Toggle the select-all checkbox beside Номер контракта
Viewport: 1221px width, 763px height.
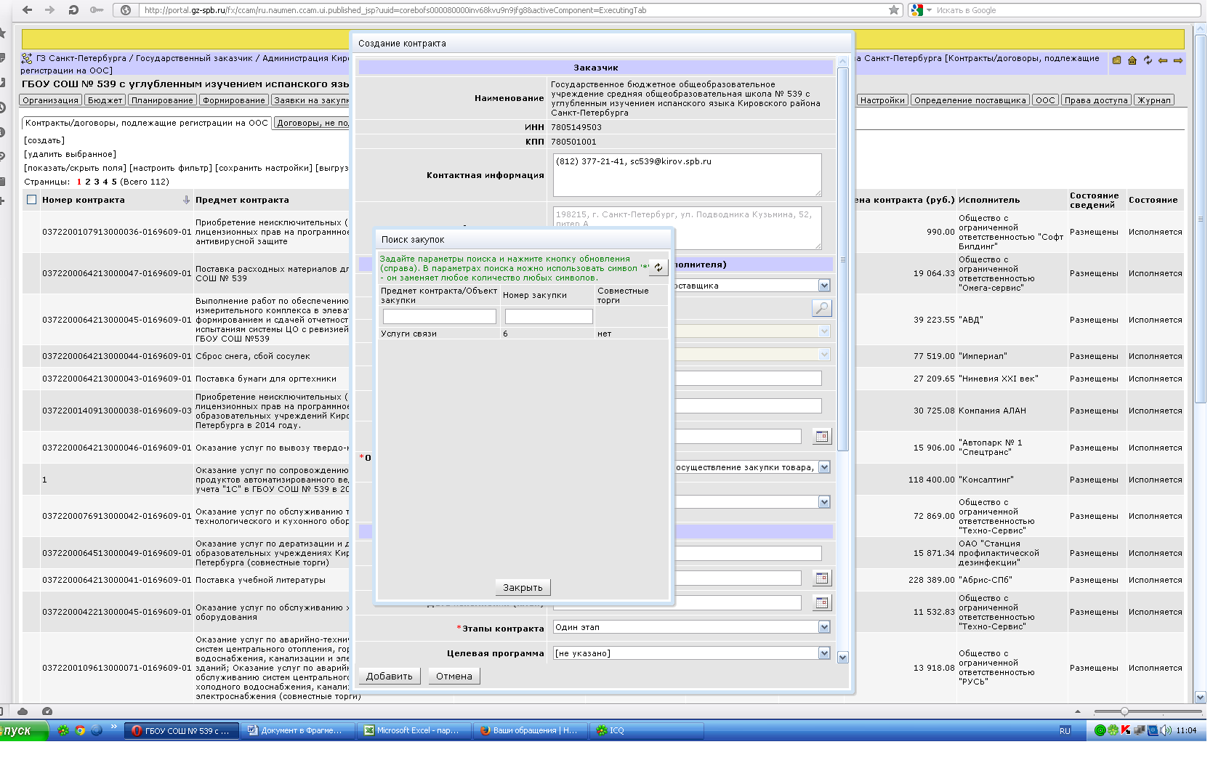pos(31,200)
